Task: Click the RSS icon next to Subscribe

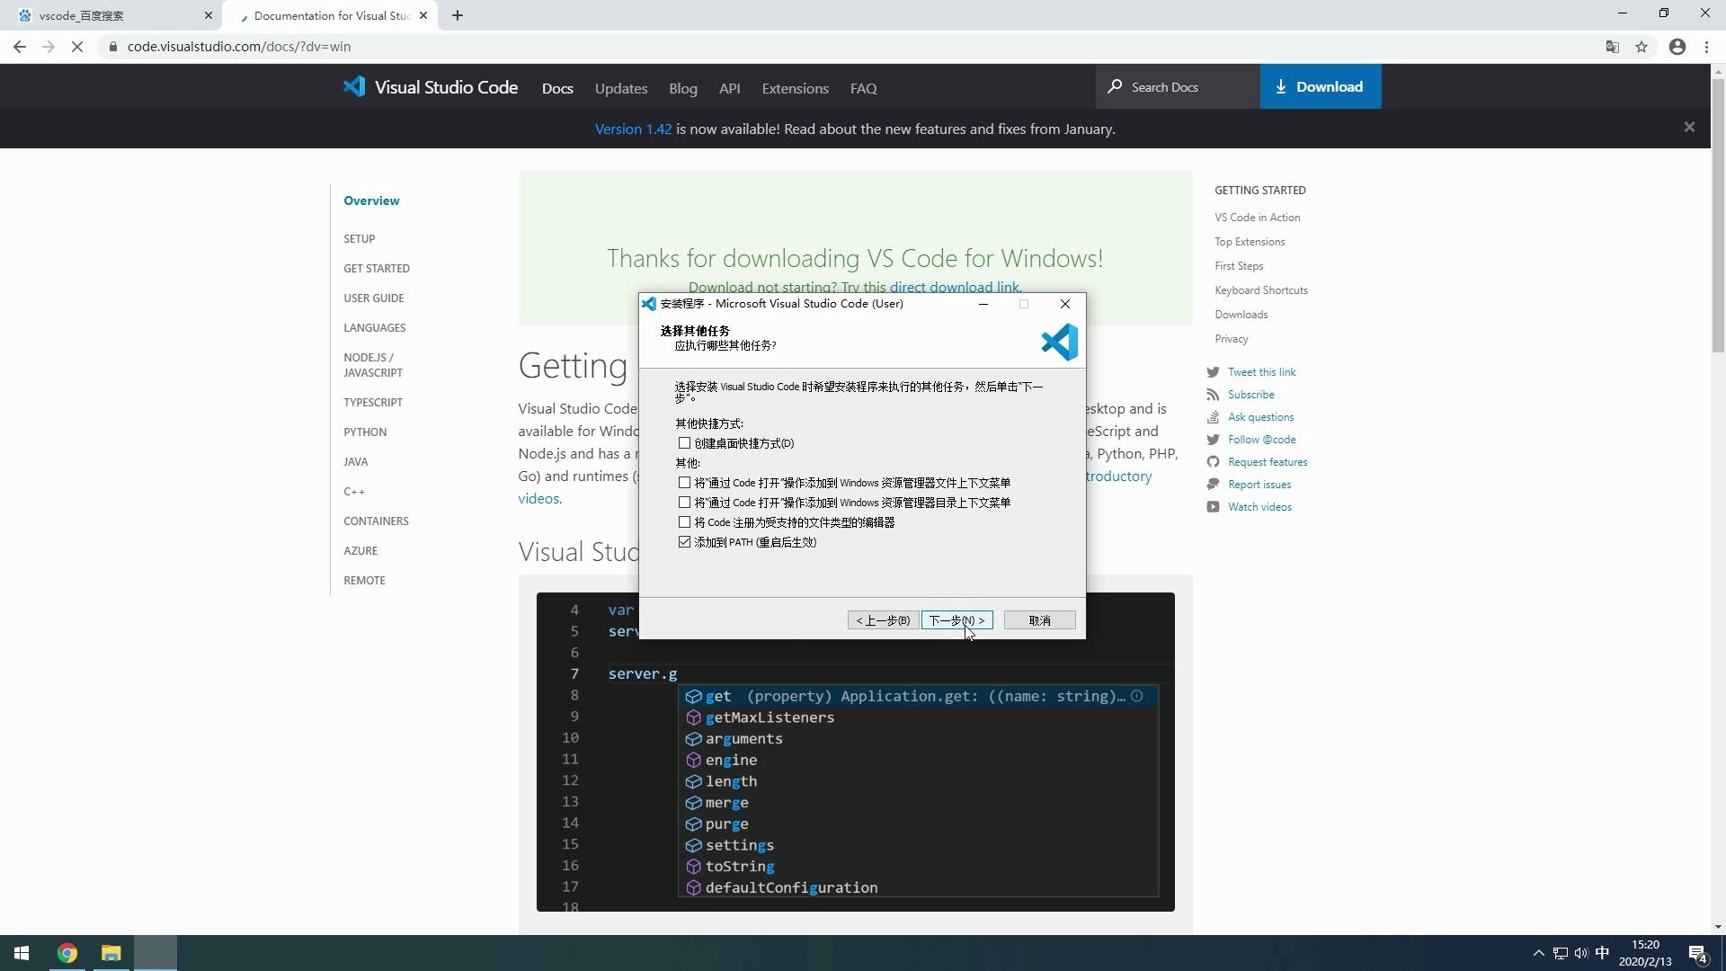Action: pos(1213,394)
